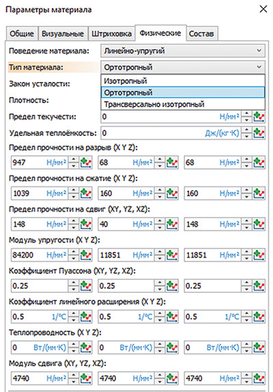Open graph icon for Poisson ratio XZ
The width and height of the screenshot is (273, 392).
259,285
